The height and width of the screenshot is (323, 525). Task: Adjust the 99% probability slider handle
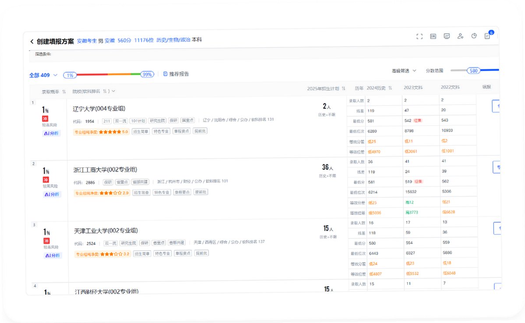(147, 74)
